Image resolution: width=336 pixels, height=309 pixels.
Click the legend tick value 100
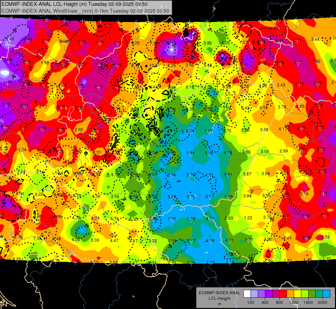[x=251, y=302]
